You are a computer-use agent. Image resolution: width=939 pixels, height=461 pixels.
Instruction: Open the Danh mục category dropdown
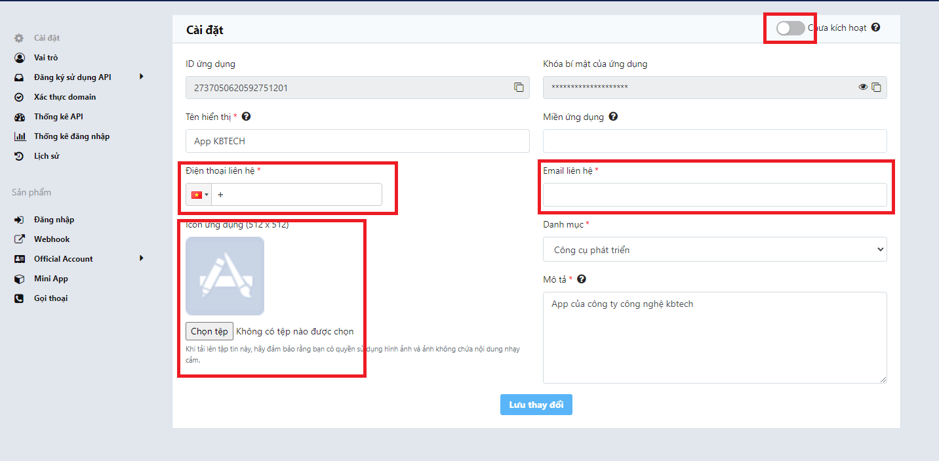tap(714, 249)
